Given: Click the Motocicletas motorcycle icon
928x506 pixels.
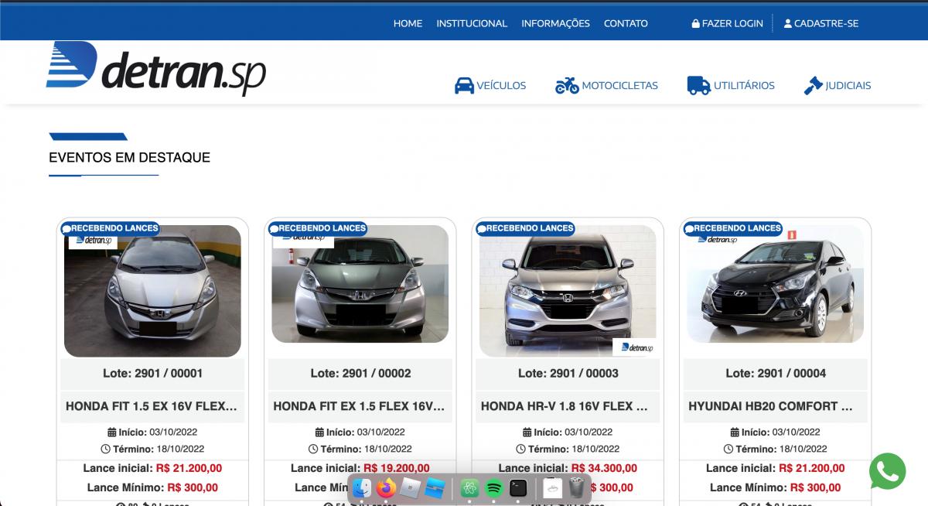Looking at the screenshot, I should point(567,86).
